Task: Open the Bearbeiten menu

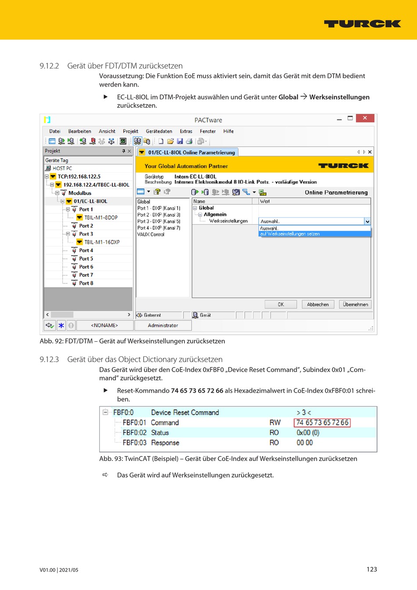Action: pos(79,131)
